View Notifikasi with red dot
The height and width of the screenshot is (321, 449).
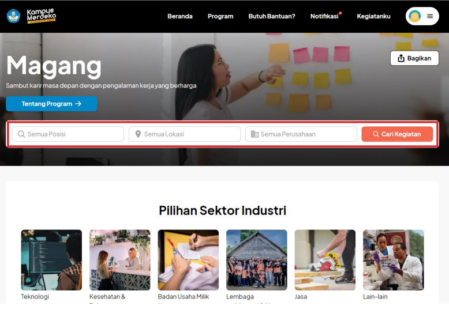click(326, 16)
